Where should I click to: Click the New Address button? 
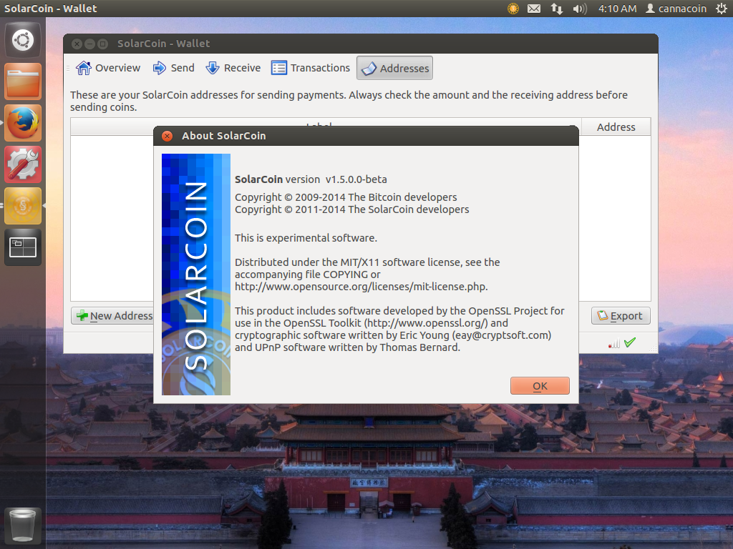(112, 315)
